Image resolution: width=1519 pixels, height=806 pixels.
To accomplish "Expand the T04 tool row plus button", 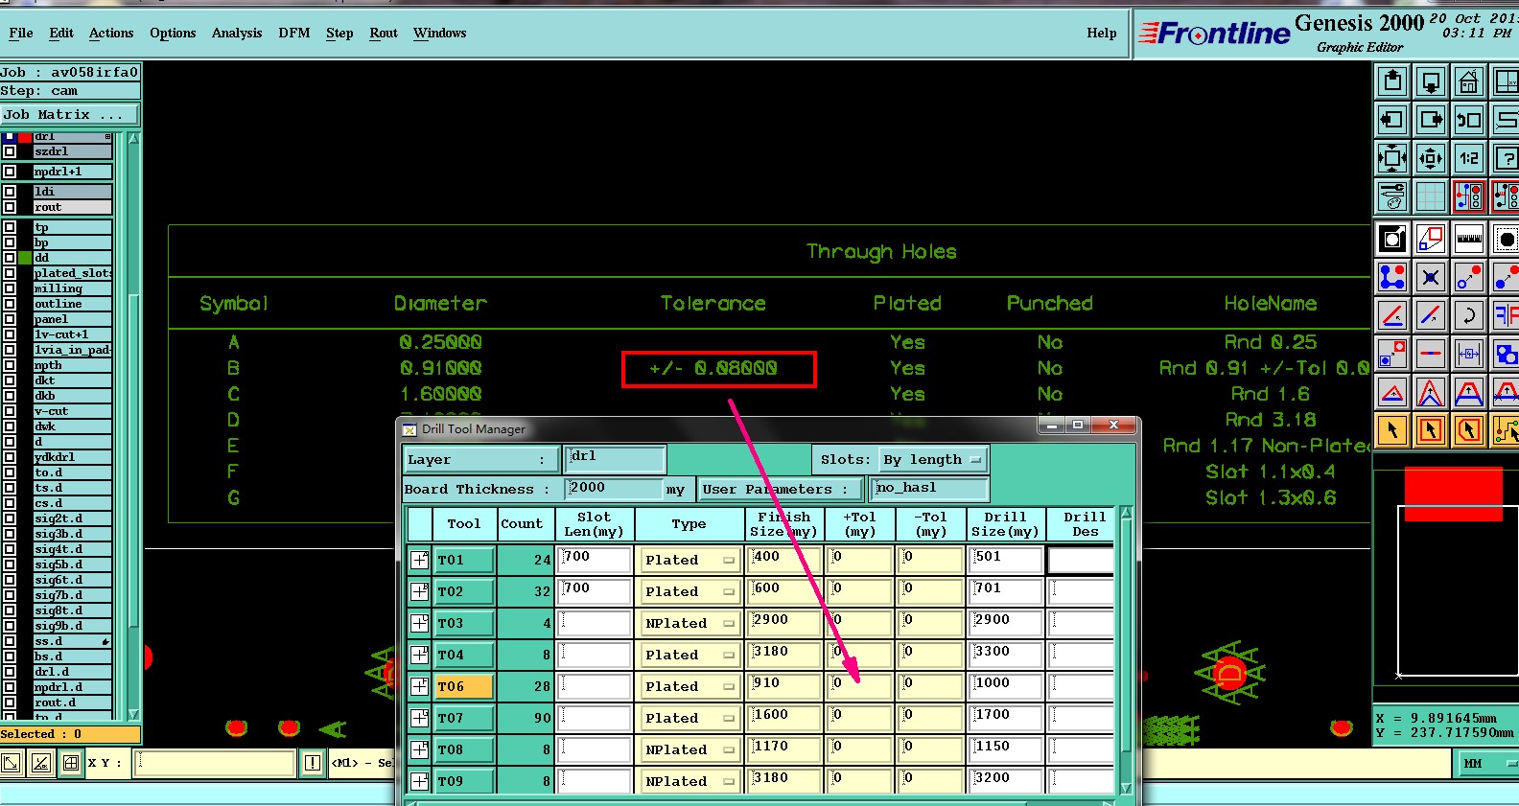I will [419, 655].
